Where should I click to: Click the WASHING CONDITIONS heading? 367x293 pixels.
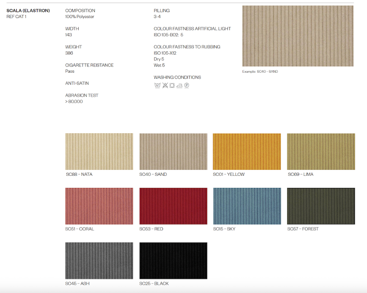pyautogui.click(x=177, y=77)
